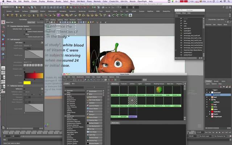
Task: Toggle Camera based selection checkbox
Action: 26,32
